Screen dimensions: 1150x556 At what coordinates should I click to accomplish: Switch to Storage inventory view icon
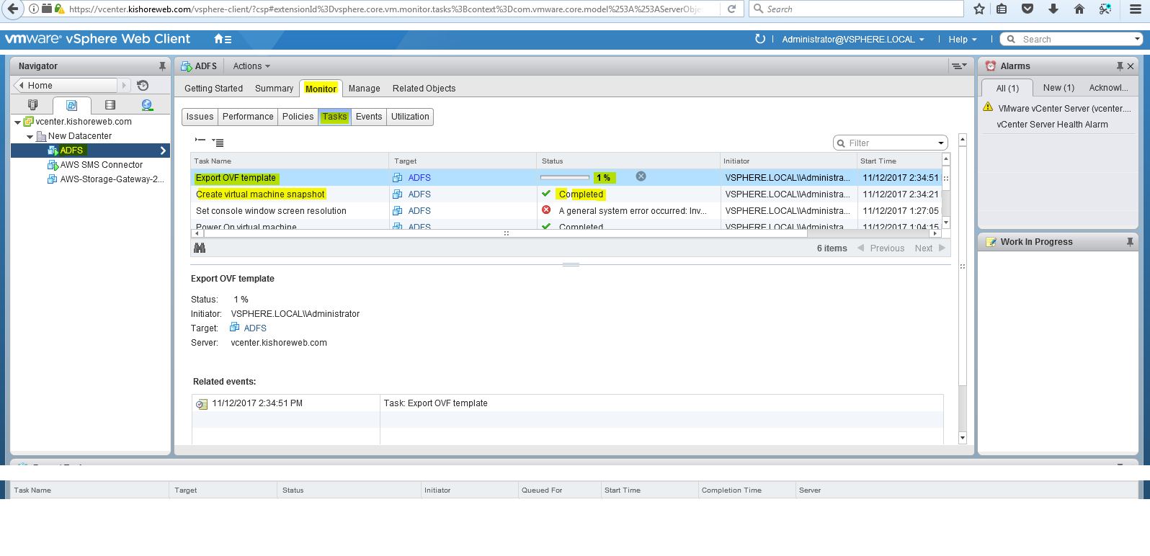pos(110,105)
